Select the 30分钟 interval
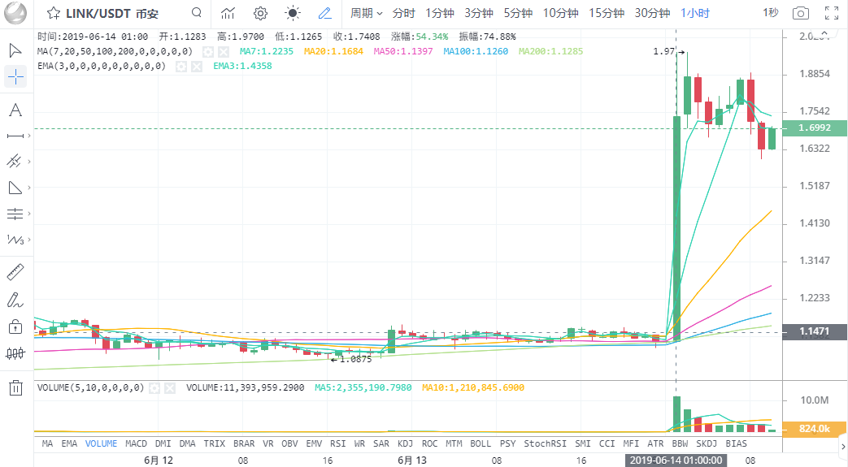 point(652,13)
